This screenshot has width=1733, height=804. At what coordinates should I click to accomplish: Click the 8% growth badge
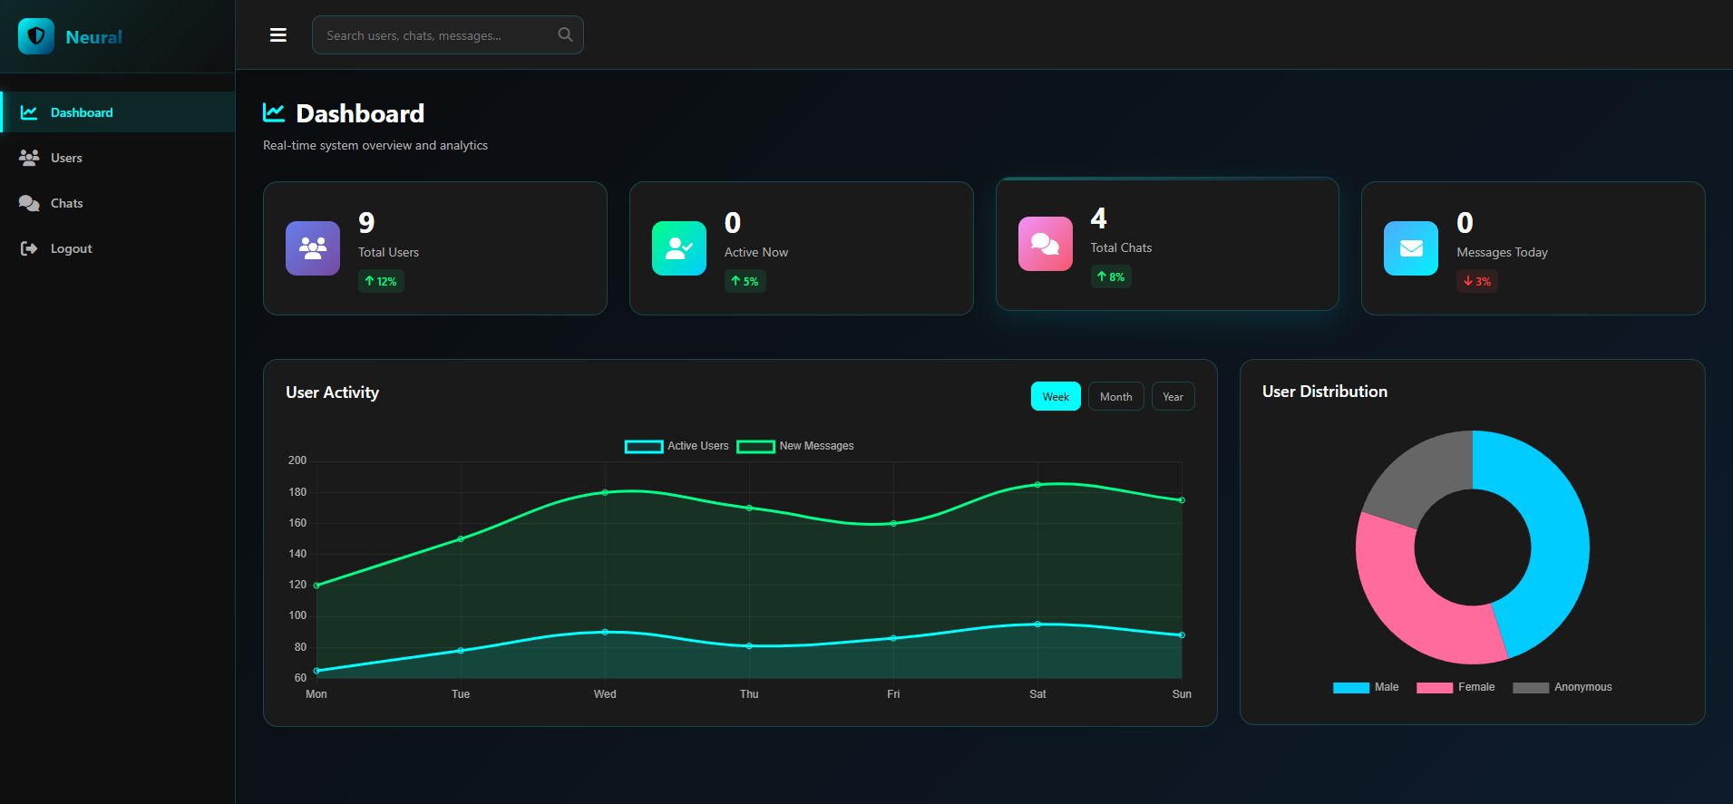pyautogui.click(x=1111, y=276)
